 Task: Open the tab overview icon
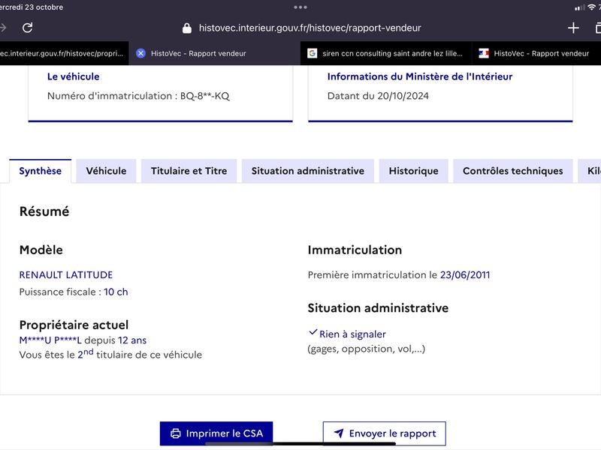(597, 28)
